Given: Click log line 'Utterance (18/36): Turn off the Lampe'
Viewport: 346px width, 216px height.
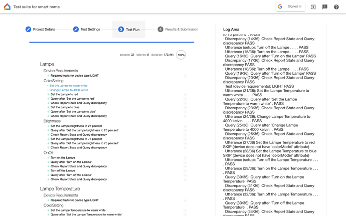Looking at the screenshot, I should point(267,69).
